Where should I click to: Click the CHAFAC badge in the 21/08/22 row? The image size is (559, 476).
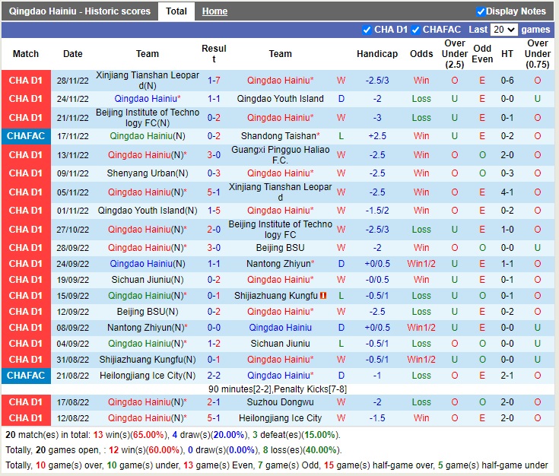click(26, 376)
